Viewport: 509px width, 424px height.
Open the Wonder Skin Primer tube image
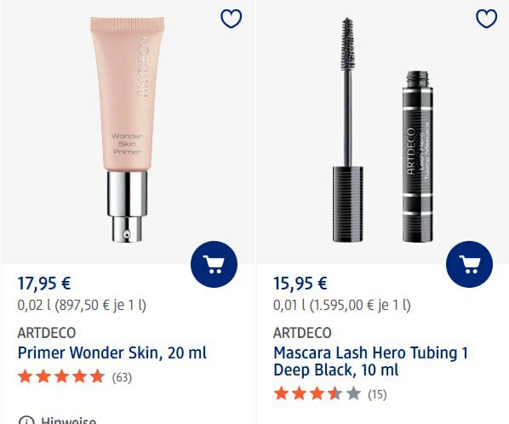pyautogui.click(x=128, y=129)
